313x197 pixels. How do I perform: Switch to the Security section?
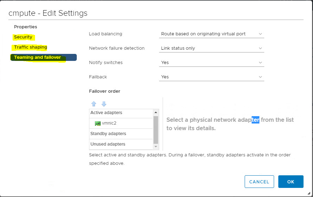tap(23, 37)
